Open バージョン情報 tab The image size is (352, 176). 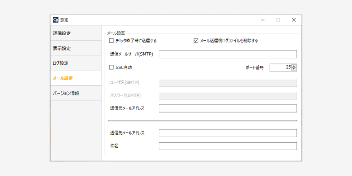[76, 93]
